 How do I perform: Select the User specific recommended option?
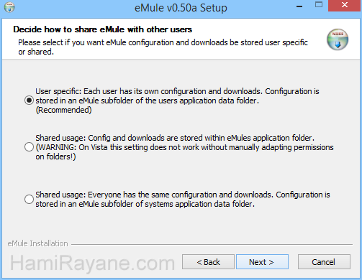(29, 101)
